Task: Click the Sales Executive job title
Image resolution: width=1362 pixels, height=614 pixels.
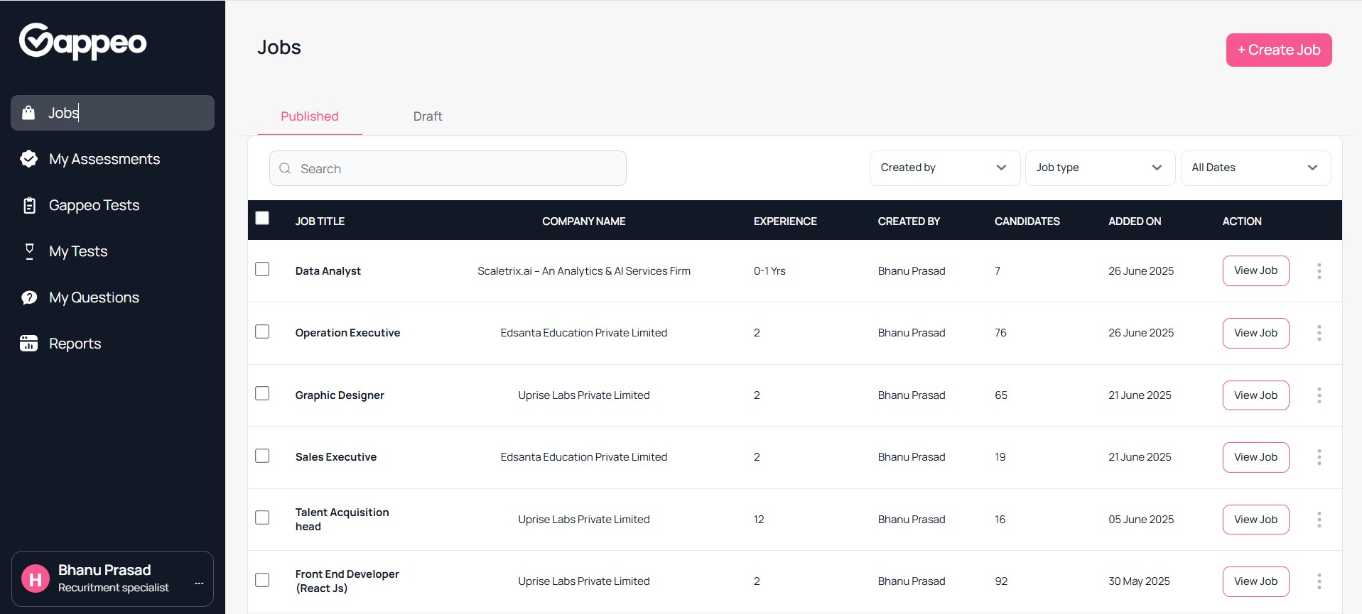Action: coord(336,457)
